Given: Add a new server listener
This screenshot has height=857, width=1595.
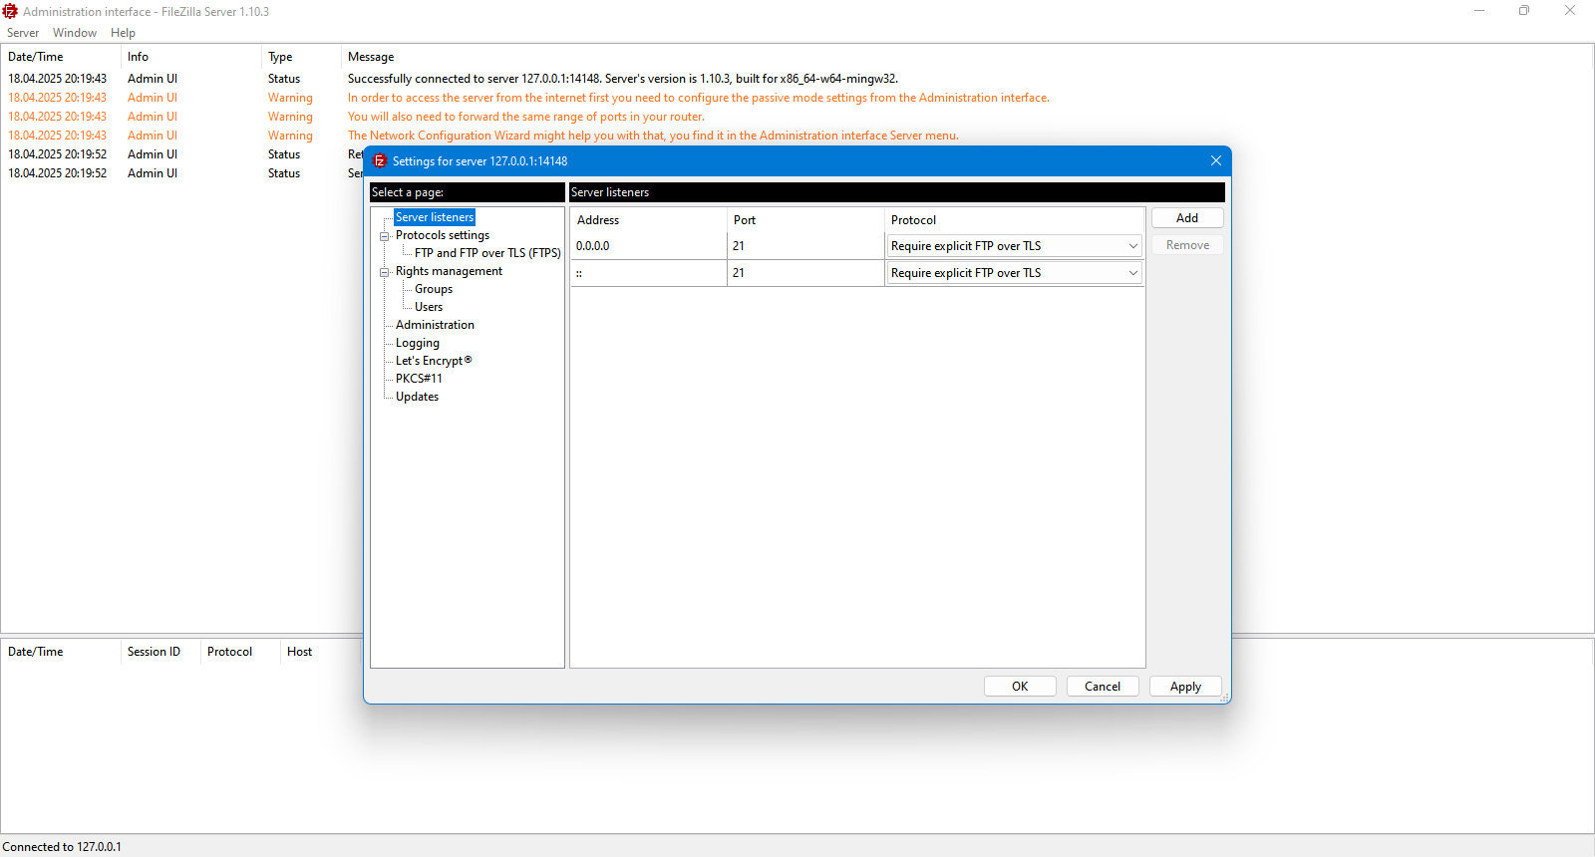Looking at the screenshot, I should [x=1186, y=218].
